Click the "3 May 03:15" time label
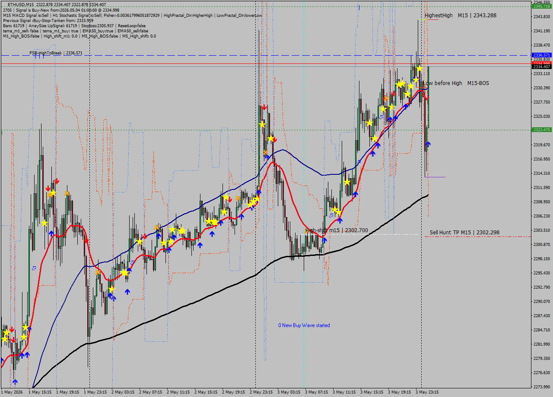553x397 pixels. click(x=289, y=392)
